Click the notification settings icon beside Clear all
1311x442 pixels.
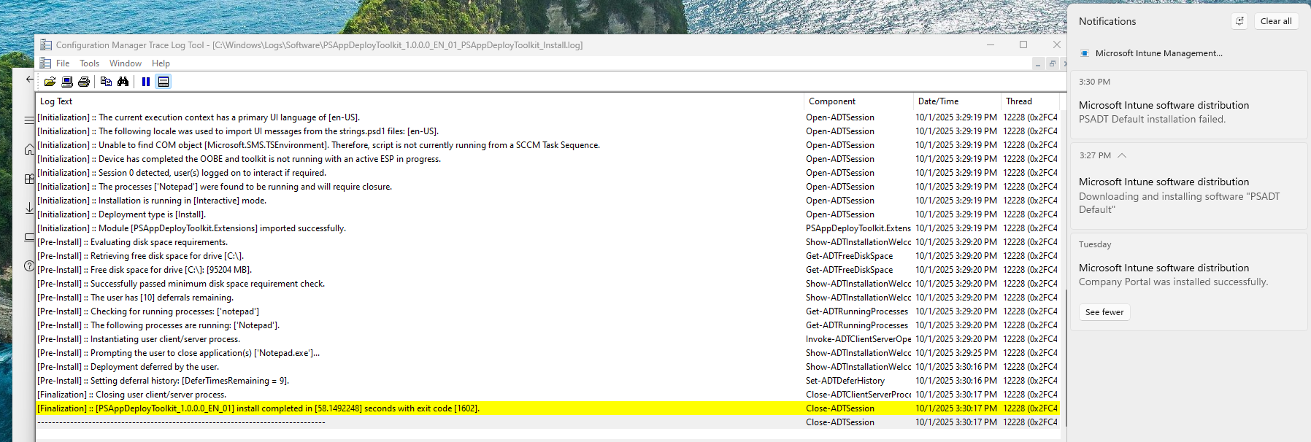(1239, 21)
